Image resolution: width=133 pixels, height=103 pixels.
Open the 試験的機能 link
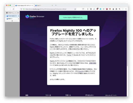coord(93,63)
